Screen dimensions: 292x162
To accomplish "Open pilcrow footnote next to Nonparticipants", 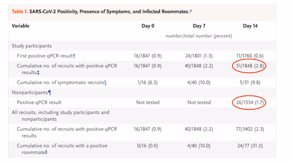I will tap(50, 92).
